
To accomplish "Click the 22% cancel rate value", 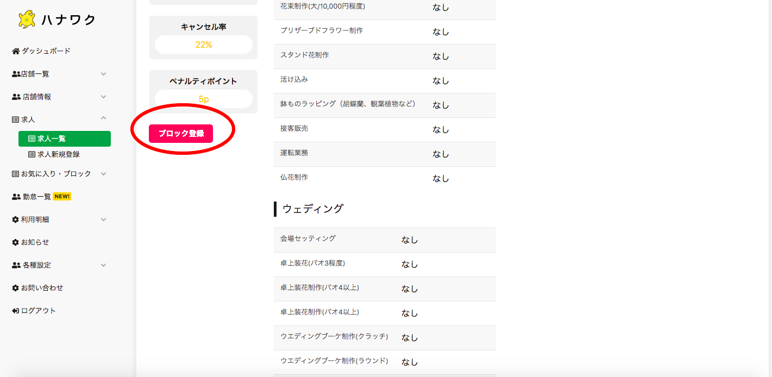I will (x=204, y=45).
